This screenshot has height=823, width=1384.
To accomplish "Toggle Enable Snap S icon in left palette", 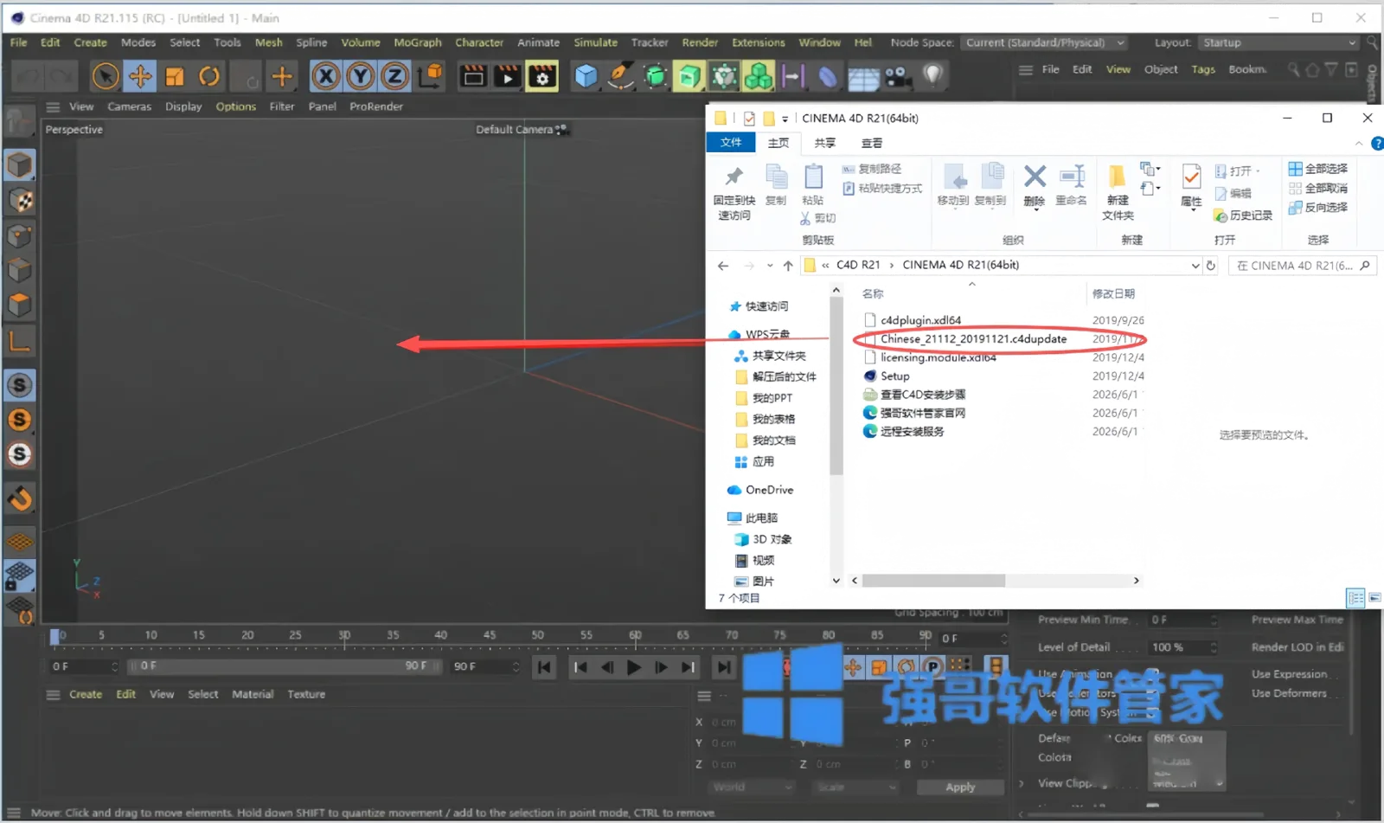I will 20,385.
